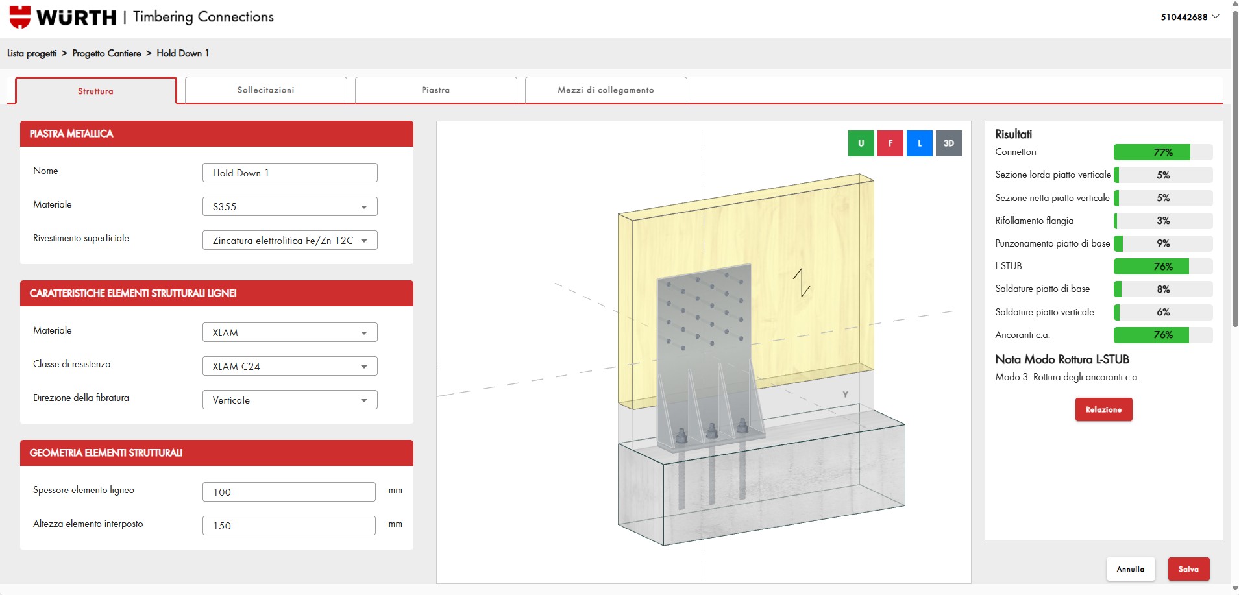Click the green U view button
The height and width of the screenshot is (595, 1239).
(861, 143)
